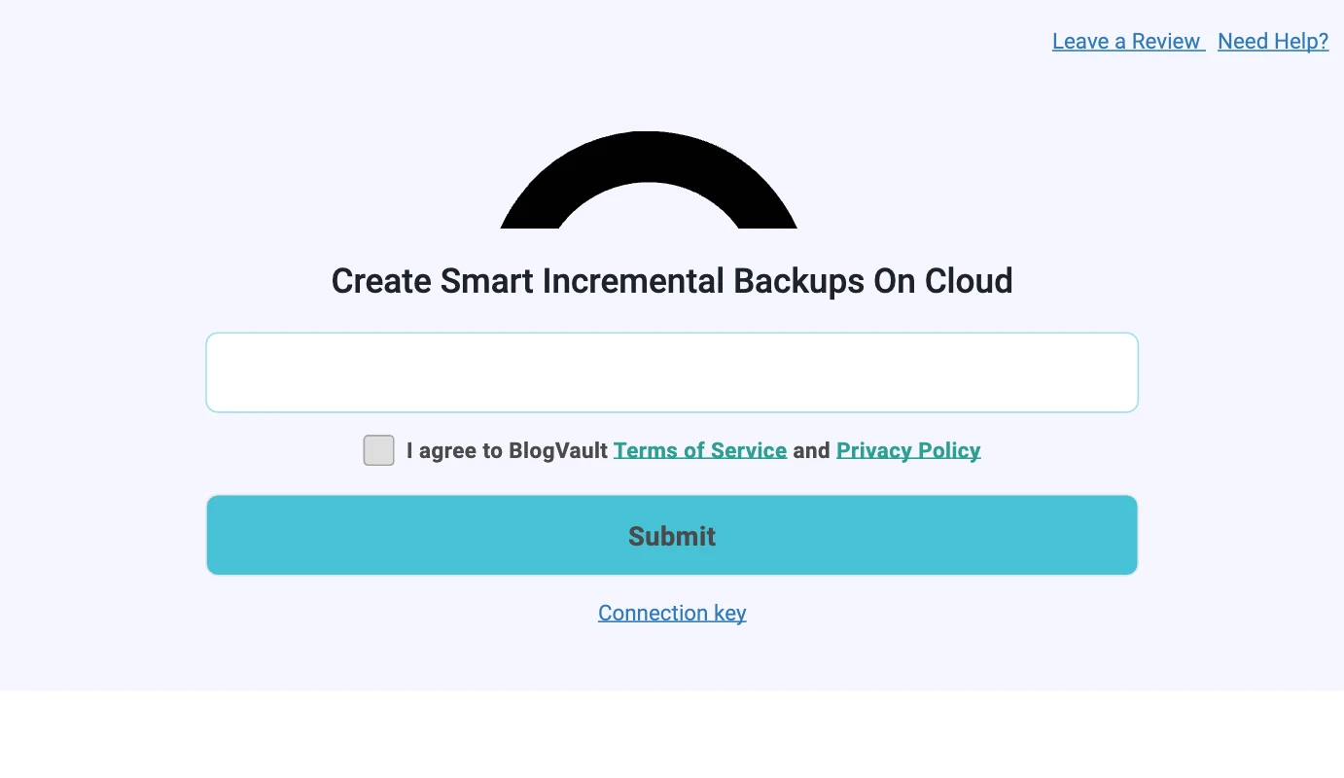The height and width of the screenshot is (778, 1344).
Task: Click the heading "Create Smart Incremental Backups On Cloud"
Action: point(672,281)
